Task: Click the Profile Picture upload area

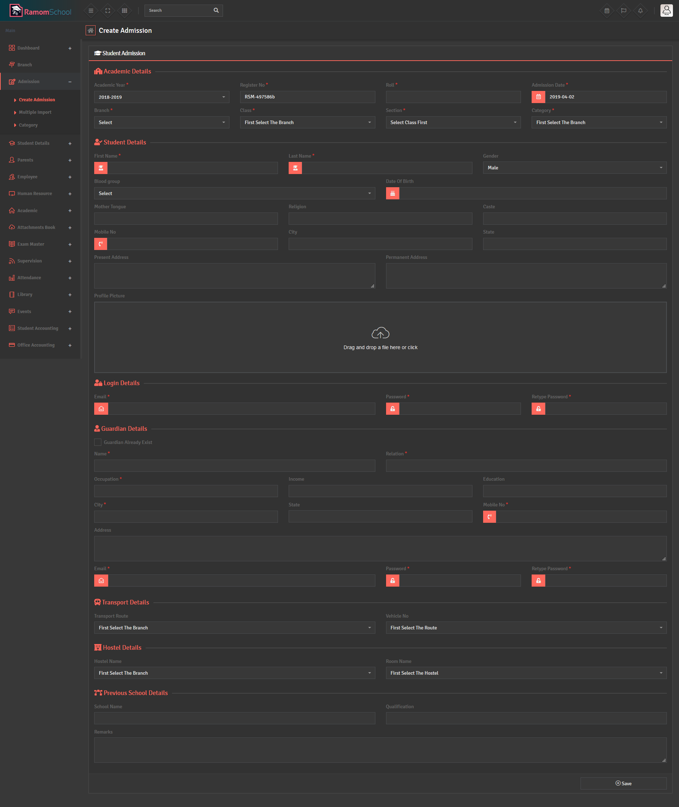Action: pyautogui.click(x=380, y=337)
